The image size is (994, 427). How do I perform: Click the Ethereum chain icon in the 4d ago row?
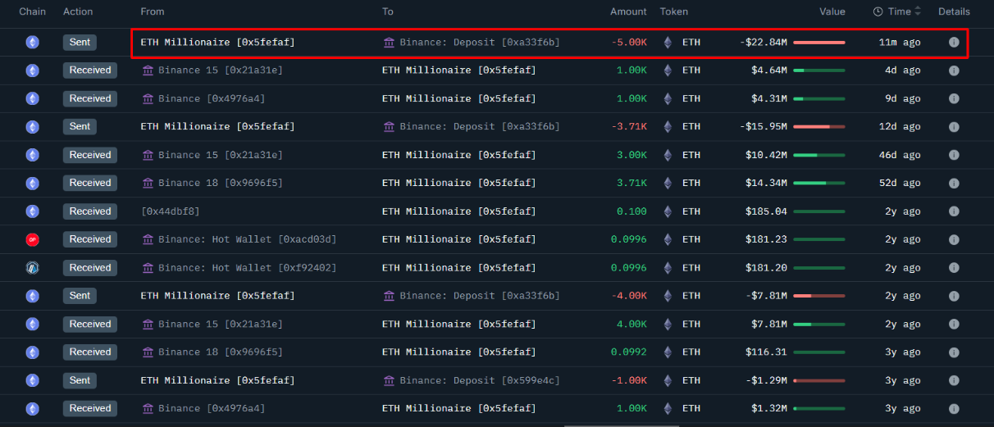pos(33,70)
